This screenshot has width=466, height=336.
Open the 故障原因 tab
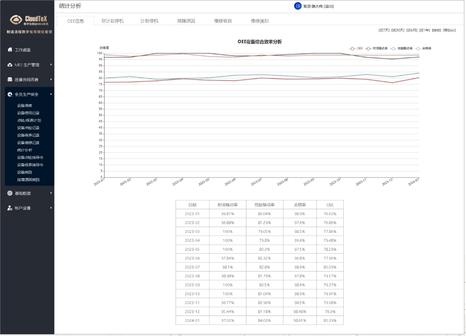tap(186, 21)
